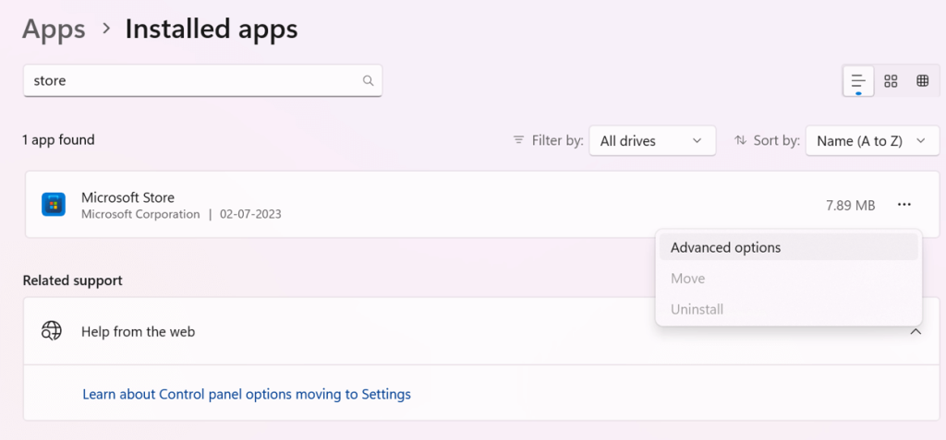
Task: Select Uninstall in the context menu
Action: point(697,309)
